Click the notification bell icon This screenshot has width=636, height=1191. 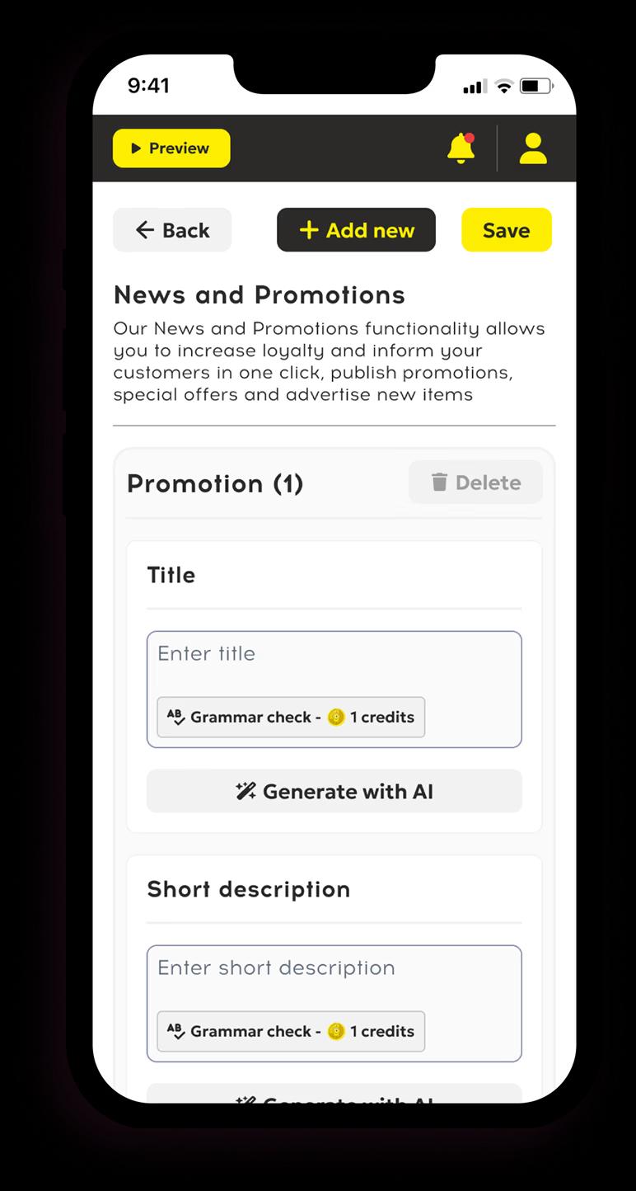[461, 148]
